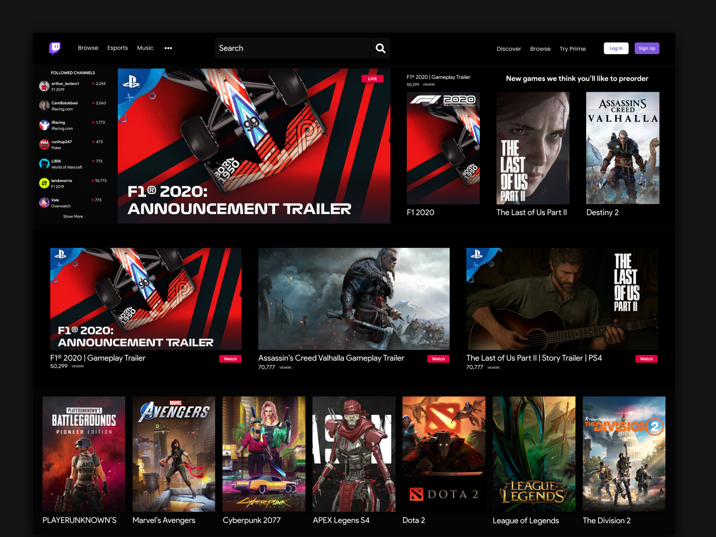Click 'Destiny 2' label under cover

(602, 213)
